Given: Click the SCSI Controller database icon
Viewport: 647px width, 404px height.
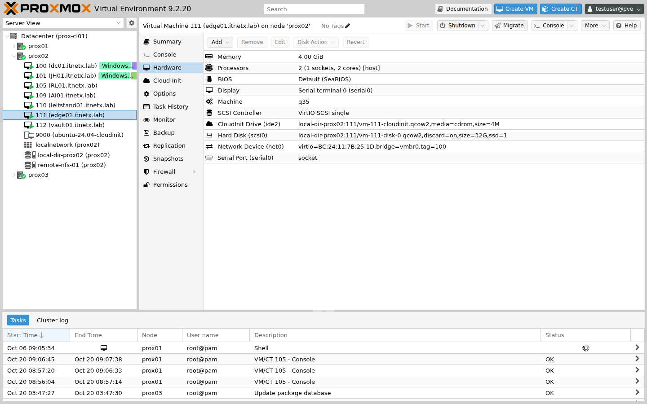Looking at the screenshot, I should coord(209,113).
